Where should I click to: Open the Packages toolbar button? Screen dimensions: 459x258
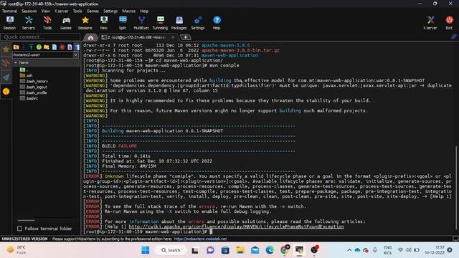pyautogui.click(x=179, y=23)
